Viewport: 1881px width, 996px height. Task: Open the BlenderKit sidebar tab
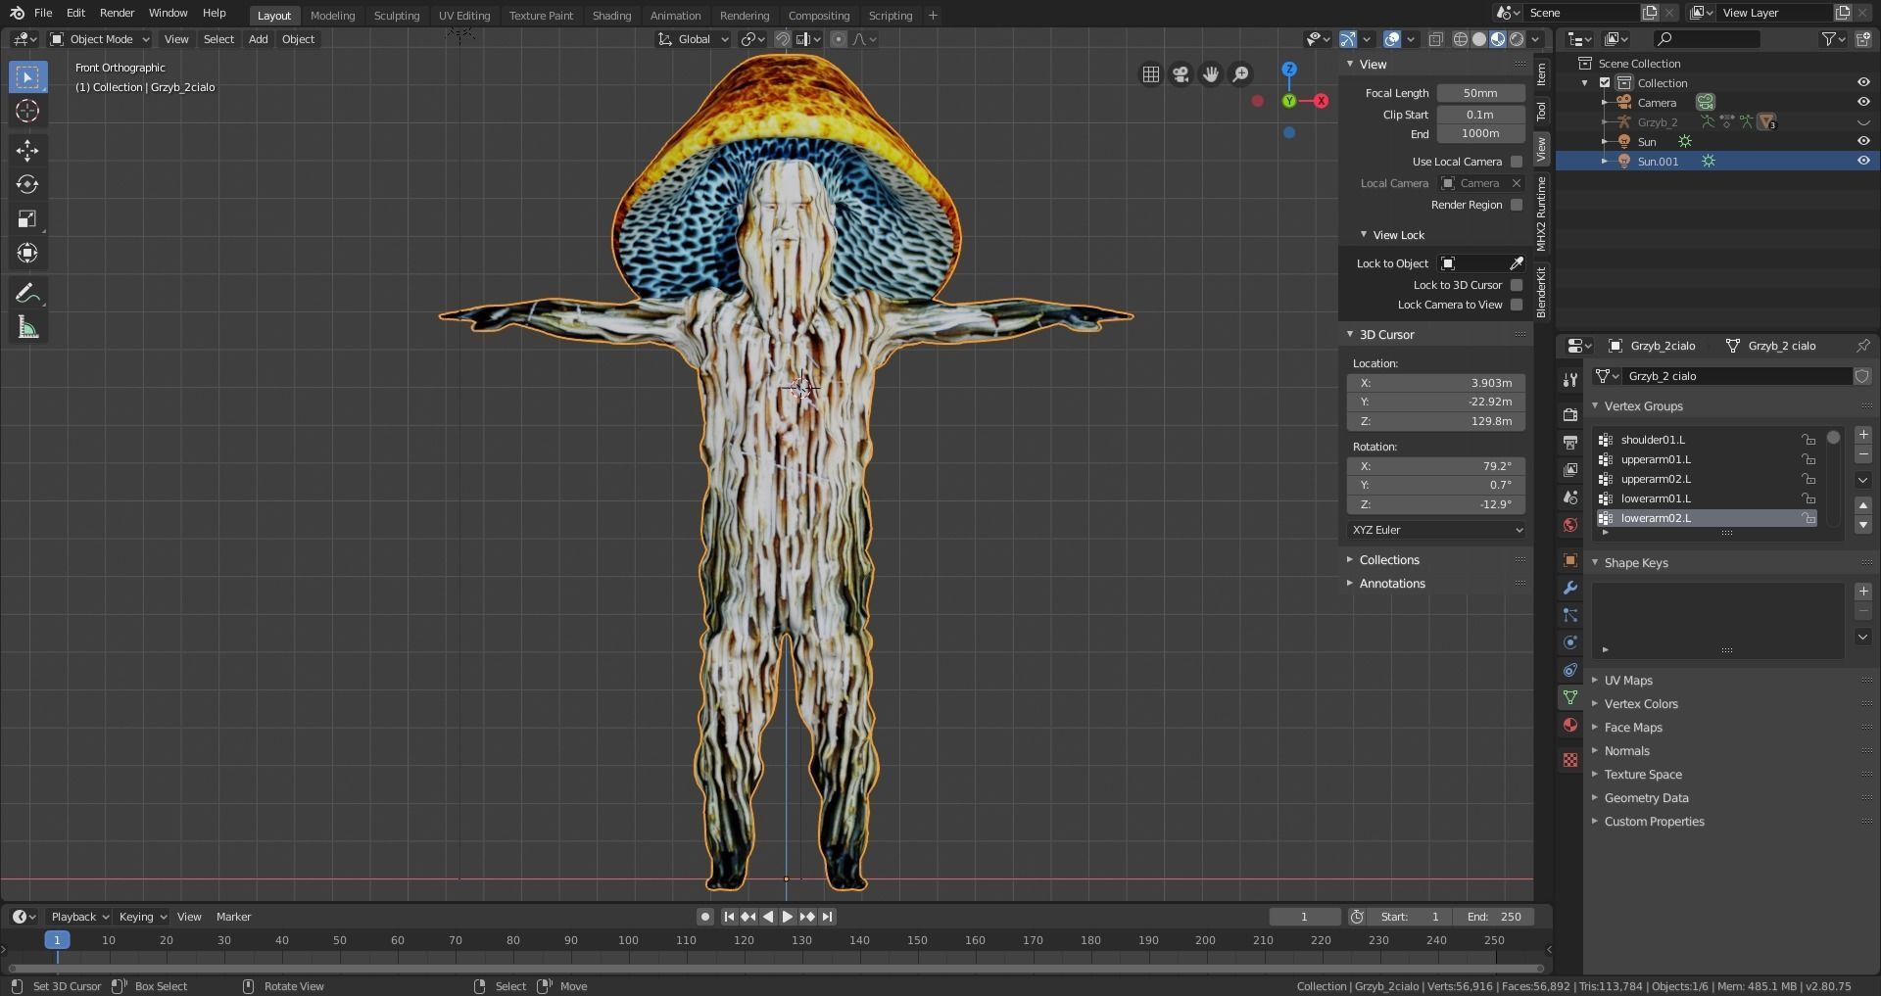coord(1541,291)
